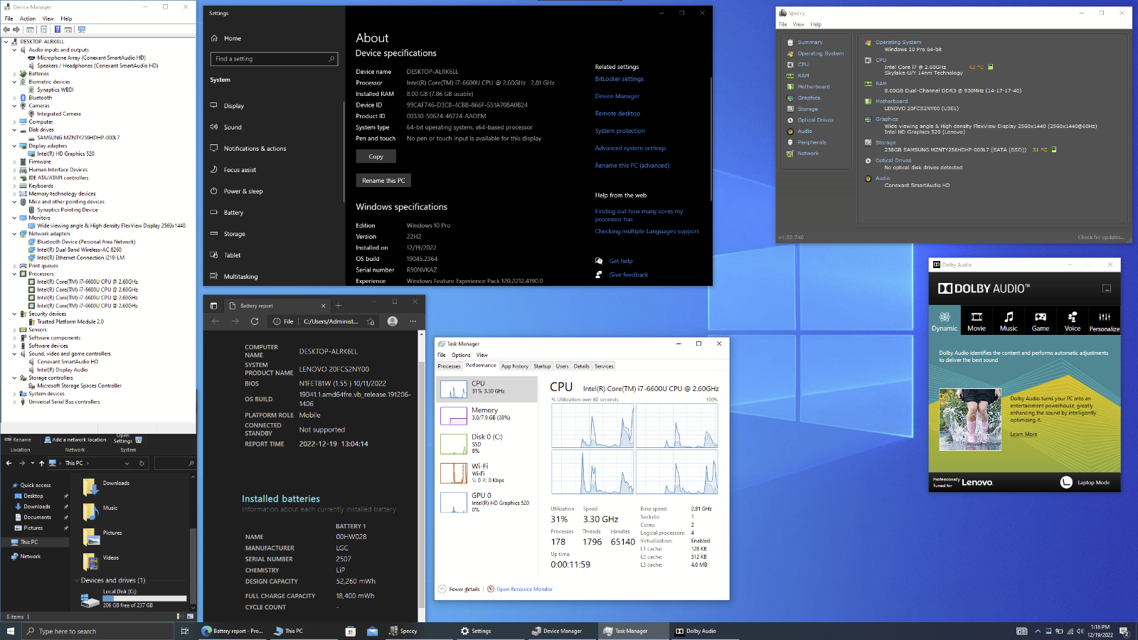Expand the Batteries node in Device Manager
This screenshot has height=640, width=1138.
coord(14,74)
